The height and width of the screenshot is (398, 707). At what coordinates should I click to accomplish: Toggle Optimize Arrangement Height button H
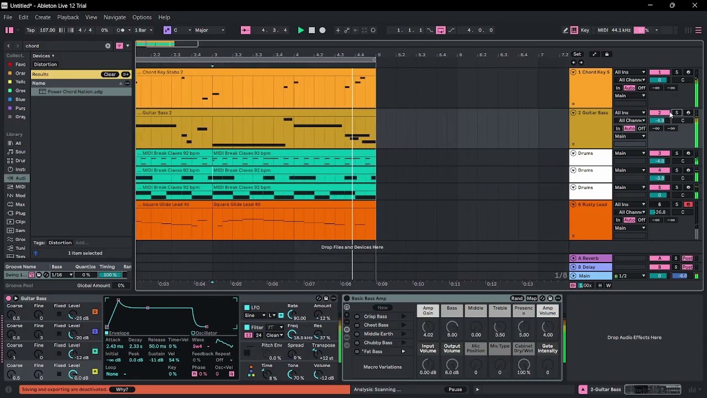coord(600,286)
